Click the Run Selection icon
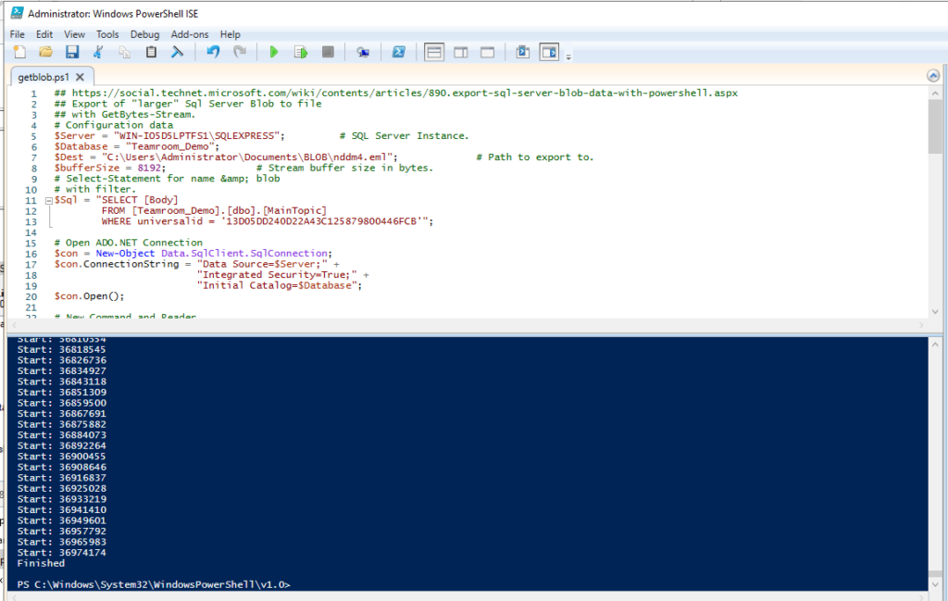Viewport: 948px width, 601px height. click(300, 51)
